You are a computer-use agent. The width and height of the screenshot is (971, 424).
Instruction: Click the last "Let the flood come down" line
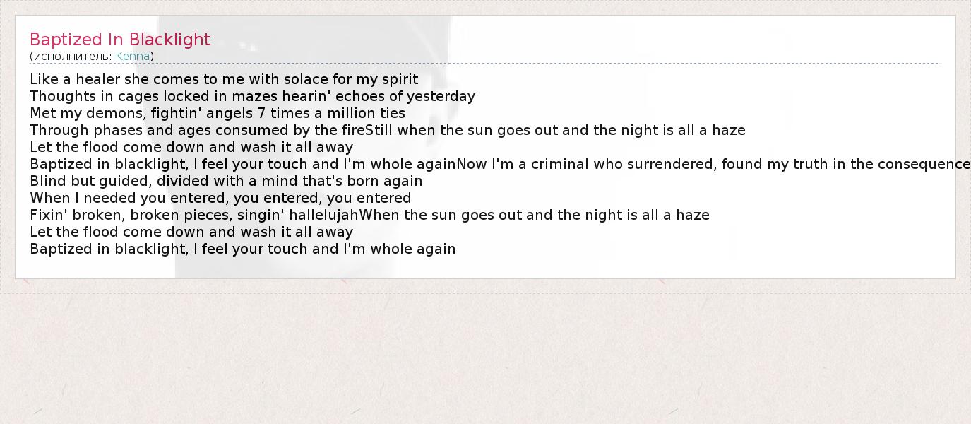click(191, 232)
